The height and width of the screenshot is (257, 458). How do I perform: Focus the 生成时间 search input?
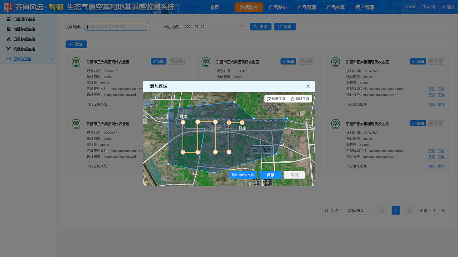116,27
